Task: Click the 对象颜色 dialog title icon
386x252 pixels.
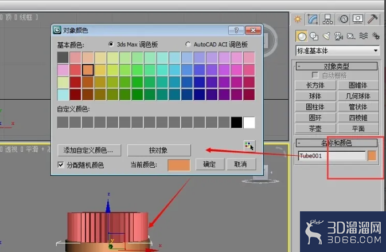Action: coord(57,30)
